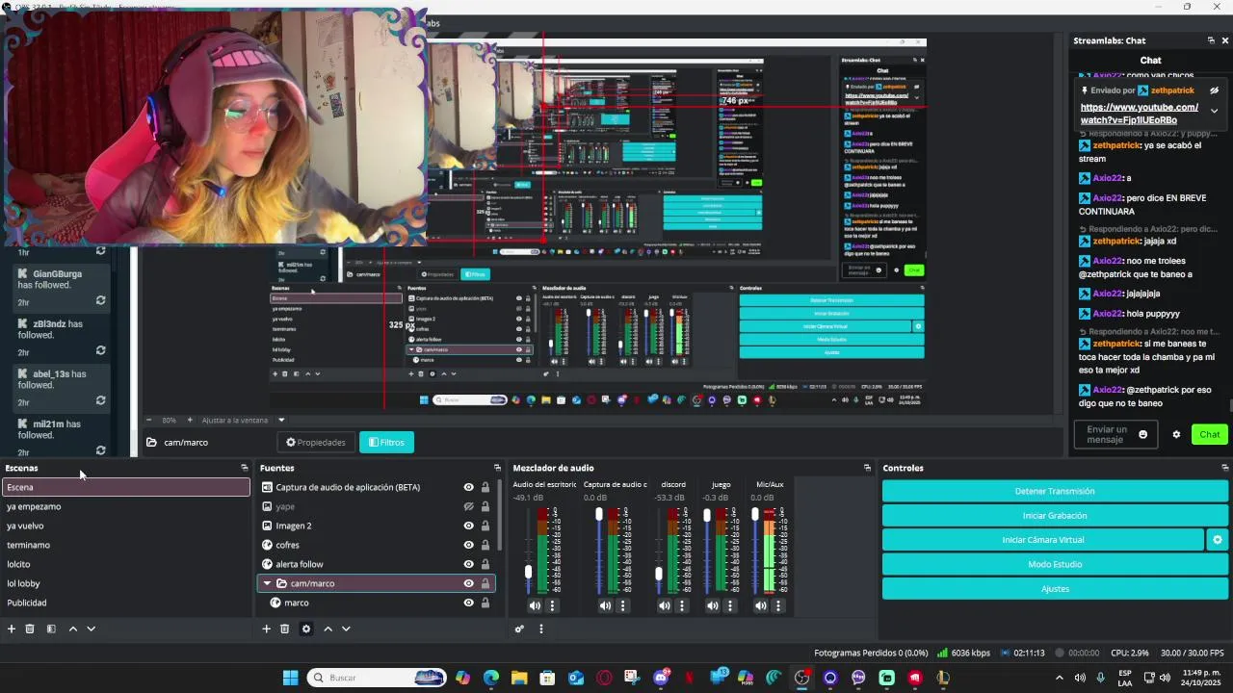Hide the Imagen 2 source
The width and height of the screenshot is (1233, 693).
tap(469, 526)
